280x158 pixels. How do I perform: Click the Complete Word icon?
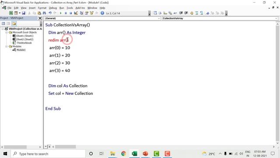[175, 13]
